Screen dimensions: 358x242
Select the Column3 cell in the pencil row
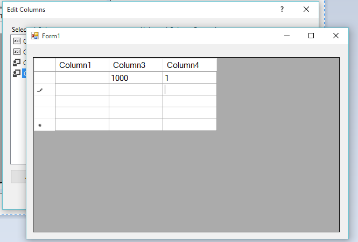[136, 89]
